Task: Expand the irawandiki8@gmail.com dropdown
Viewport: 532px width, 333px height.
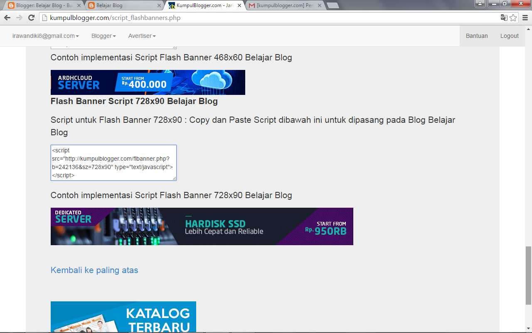Action: [x=46, y=36]
